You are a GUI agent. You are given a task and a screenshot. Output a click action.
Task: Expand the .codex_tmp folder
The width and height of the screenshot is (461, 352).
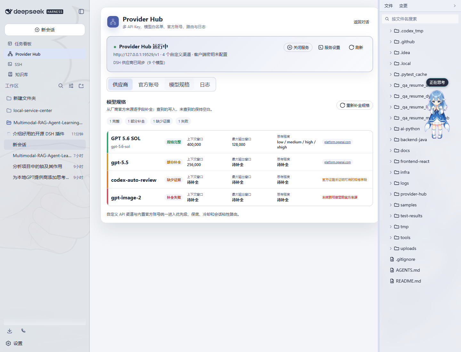pyautogui.click(x=391, y=31)
